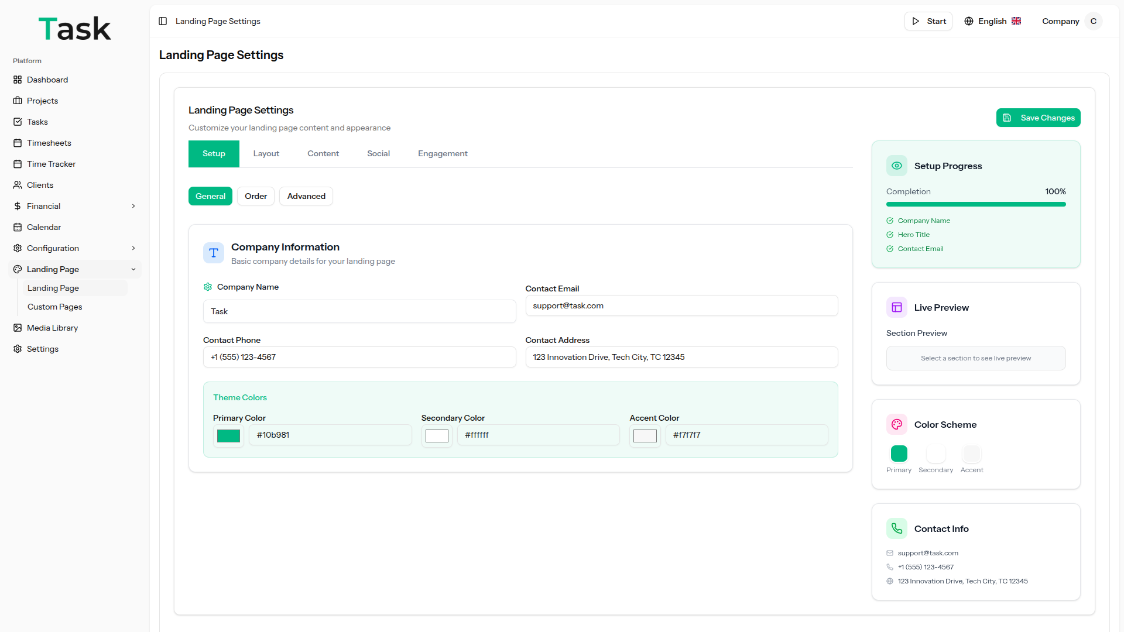The image size is (1124, 632).
Task: Toggle the sidebar panel icon
Action: [x=163, y=21]
